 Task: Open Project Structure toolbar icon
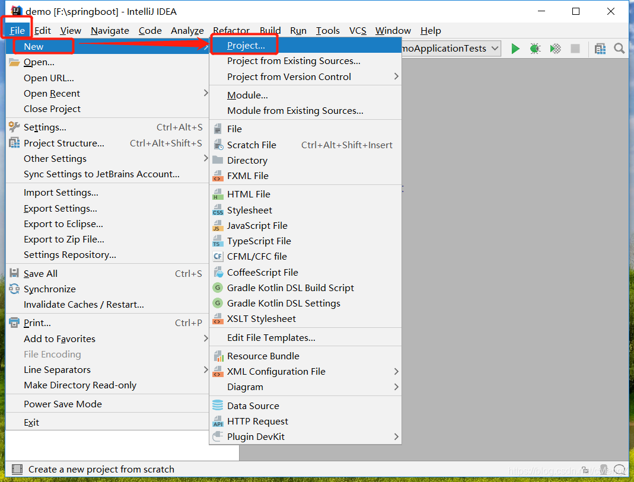pos(600,49)
